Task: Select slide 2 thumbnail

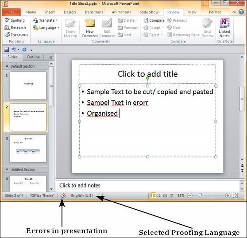Action: (28, 117)
